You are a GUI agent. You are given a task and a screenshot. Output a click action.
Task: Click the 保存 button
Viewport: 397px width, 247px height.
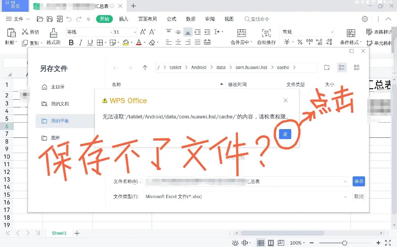tap(359, 181)
